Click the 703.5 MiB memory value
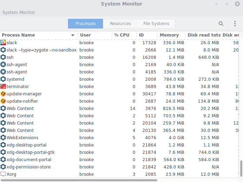The height and width of the screenshot is (182, 243). click(173, 116)
